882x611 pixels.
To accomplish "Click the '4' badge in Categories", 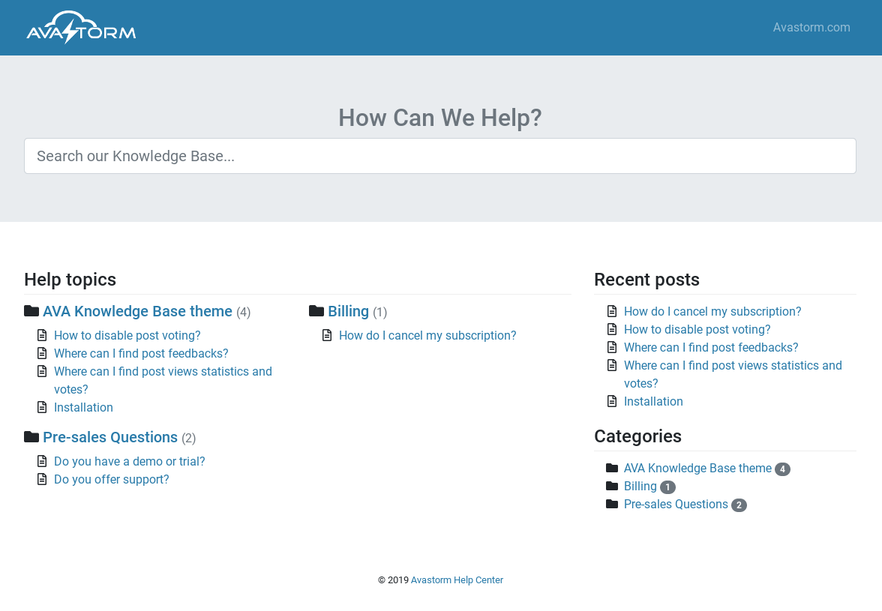I will 782,469.
